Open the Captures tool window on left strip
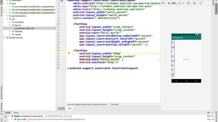 pyautogui.click(x=1, y=11)
